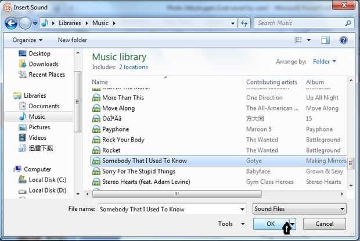
Task: Open the File name dropdown arrow
Action: coord(242,209)
